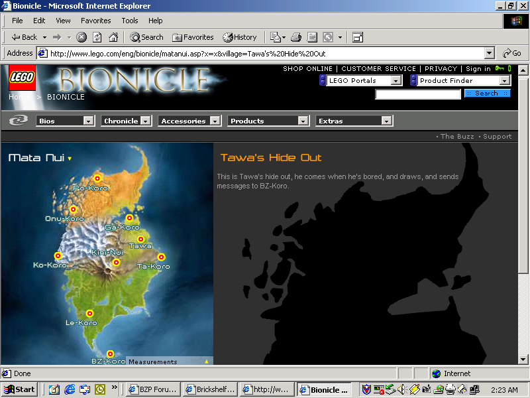
Task: Click the taskbar clock showing 2:23 AM
Action: click(504, 390)
